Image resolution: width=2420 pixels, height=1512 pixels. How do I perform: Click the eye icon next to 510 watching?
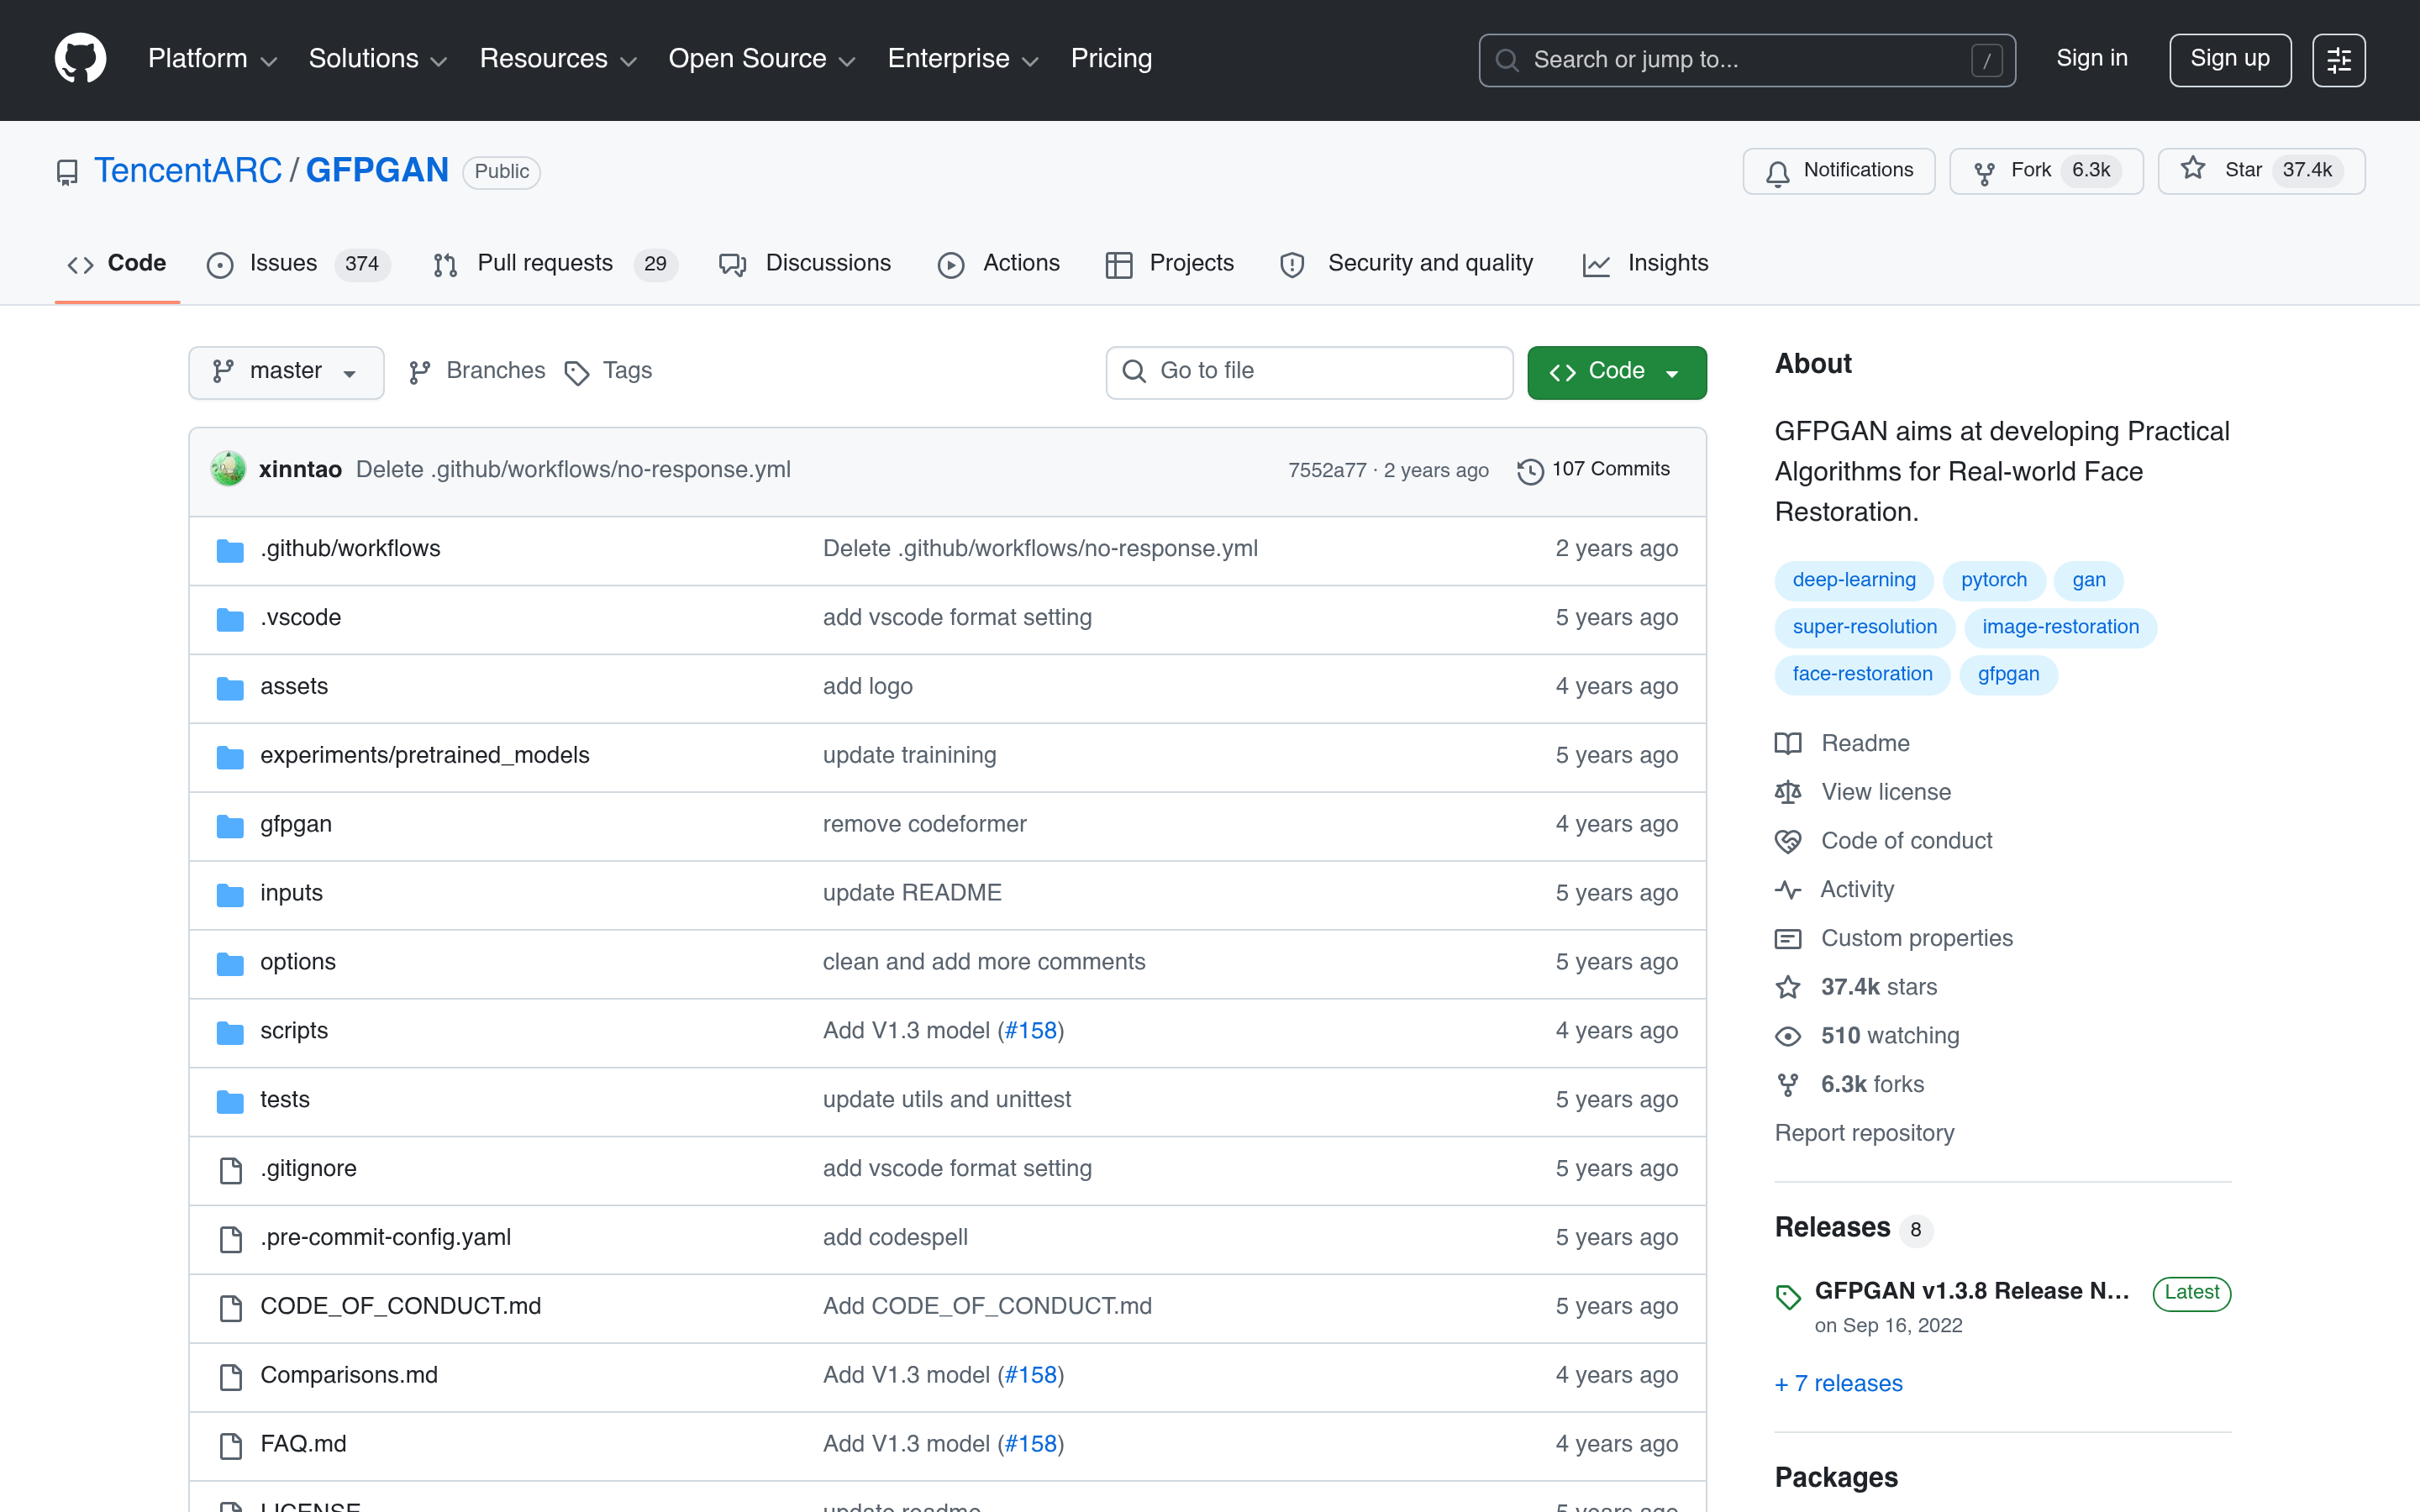click(x=1788, y=1036)
